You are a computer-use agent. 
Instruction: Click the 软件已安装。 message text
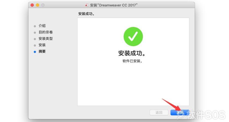tap(132, 61)
